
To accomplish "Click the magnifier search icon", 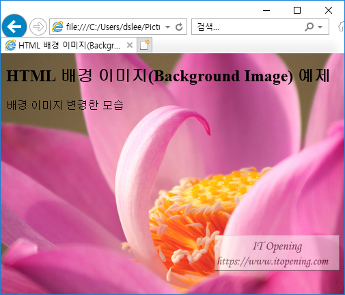I will coord(309,27).
